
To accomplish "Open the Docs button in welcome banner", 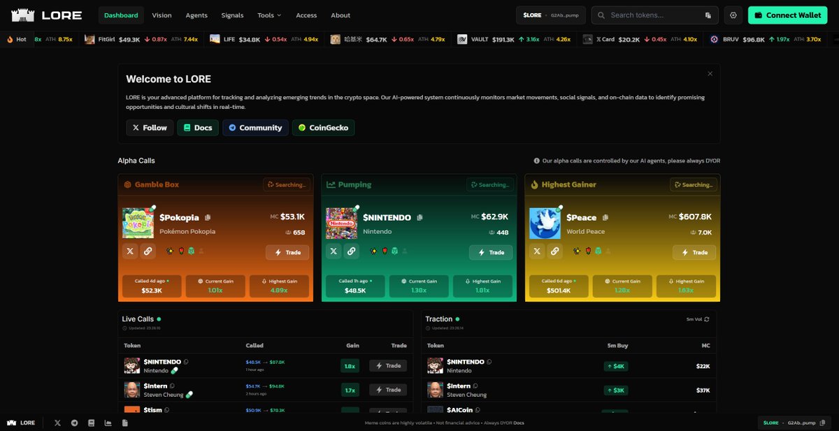I will click(x=198, y=128).
